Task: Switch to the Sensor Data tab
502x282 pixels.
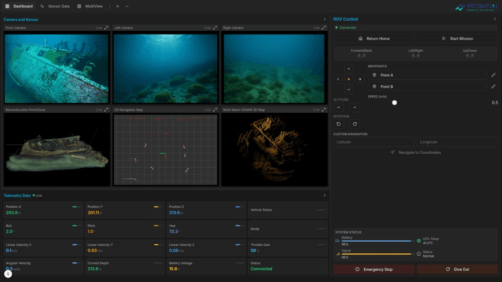Action: coord(55,6)
